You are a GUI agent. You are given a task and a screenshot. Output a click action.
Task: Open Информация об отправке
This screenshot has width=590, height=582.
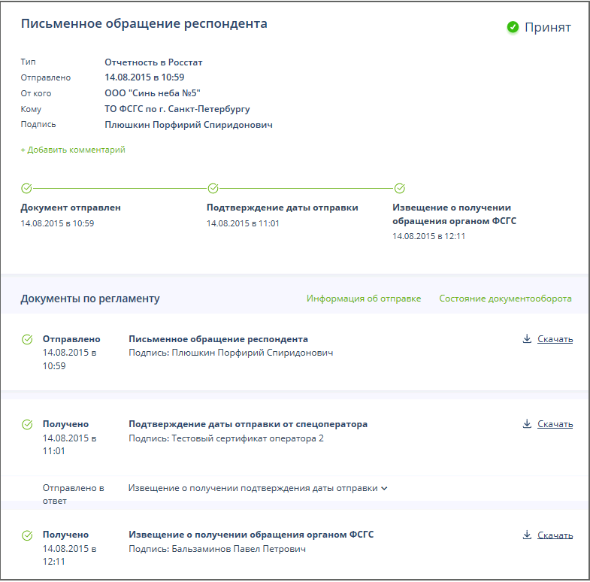(364, 299)
